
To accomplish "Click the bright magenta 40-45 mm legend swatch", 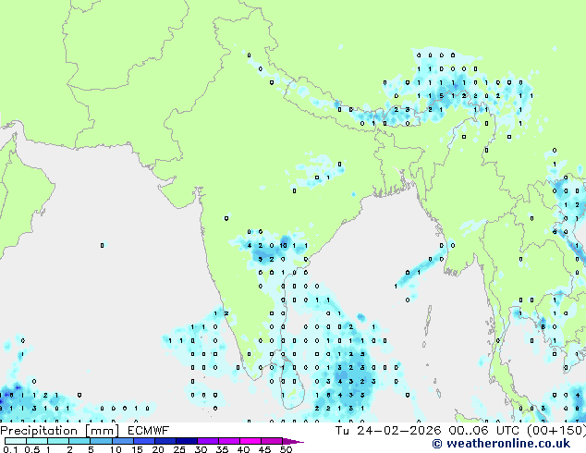I will point(250,441).
